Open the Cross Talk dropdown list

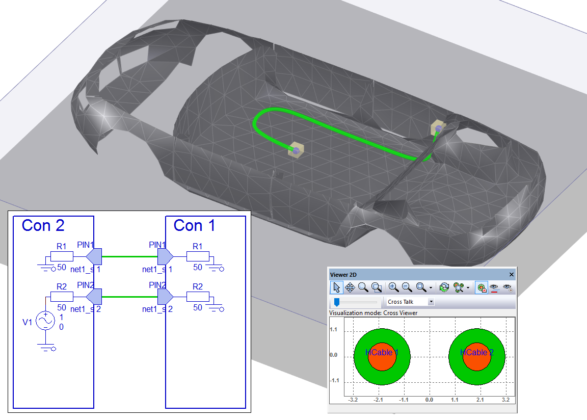point(431,302)
